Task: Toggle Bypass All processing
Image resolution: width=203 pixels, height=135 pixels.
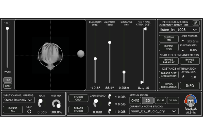Action: (13, 110)
